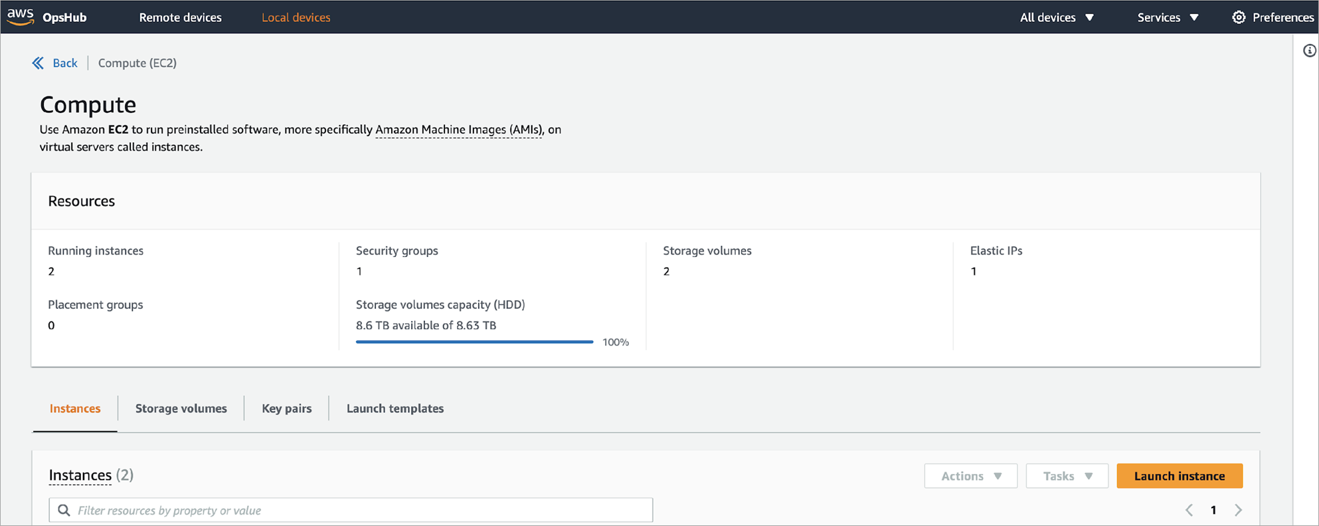The image size is (1319, 526).
Task: Open the All devices dropdown
Action: (x=1057, y=17)
